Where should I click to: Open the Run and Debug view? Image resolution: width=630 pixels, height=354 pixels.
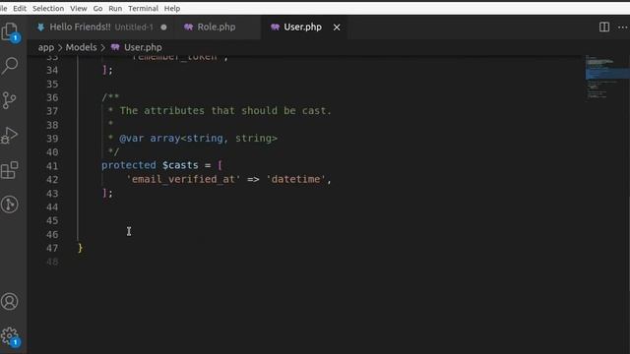tap(9, 136)
